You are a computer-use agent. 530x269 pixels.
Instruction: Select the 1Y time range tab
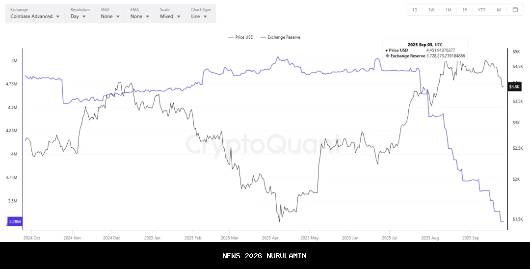coord(465,10)
